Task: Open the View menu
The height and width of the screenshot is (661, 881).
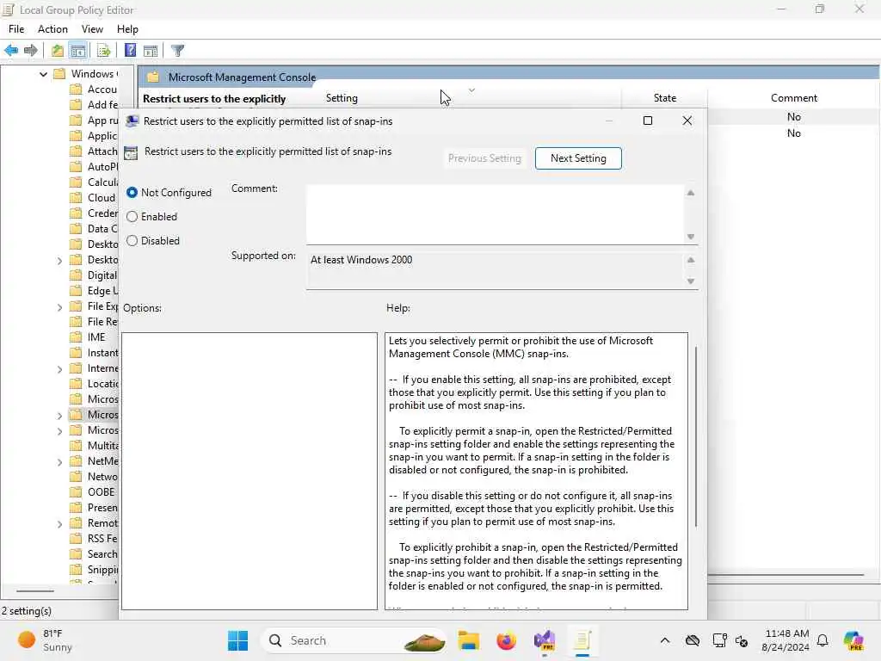Action: [x=92, y=29]
